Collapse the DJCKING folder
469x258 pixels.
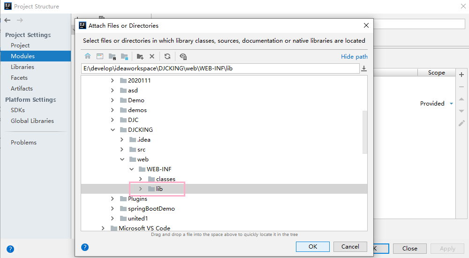(113, 129)
